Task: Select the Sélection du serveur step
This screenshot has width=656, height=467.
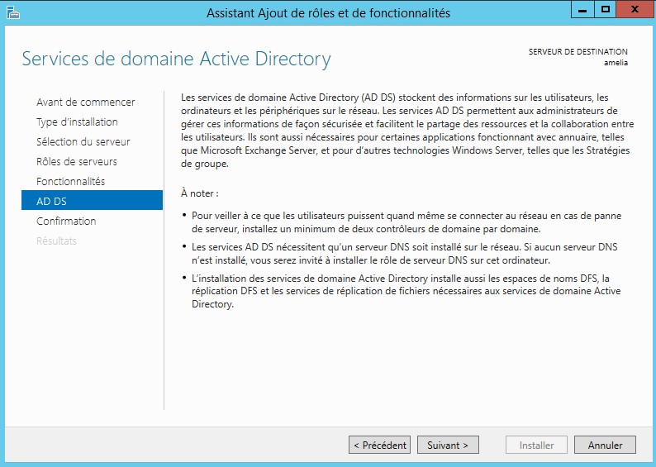Action: coord(83,142)
